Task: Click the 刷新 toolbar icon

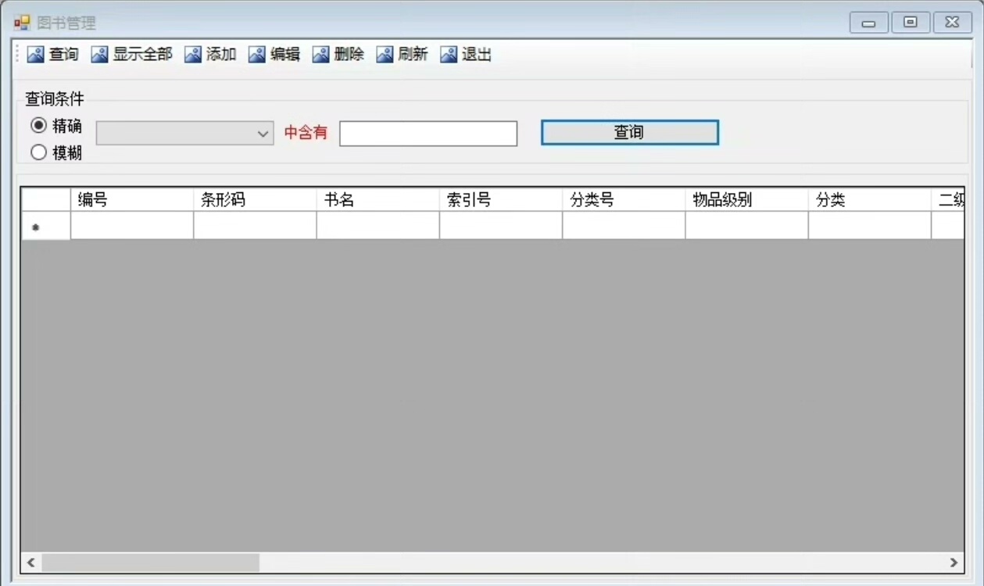Action: (x=385, y=55)
